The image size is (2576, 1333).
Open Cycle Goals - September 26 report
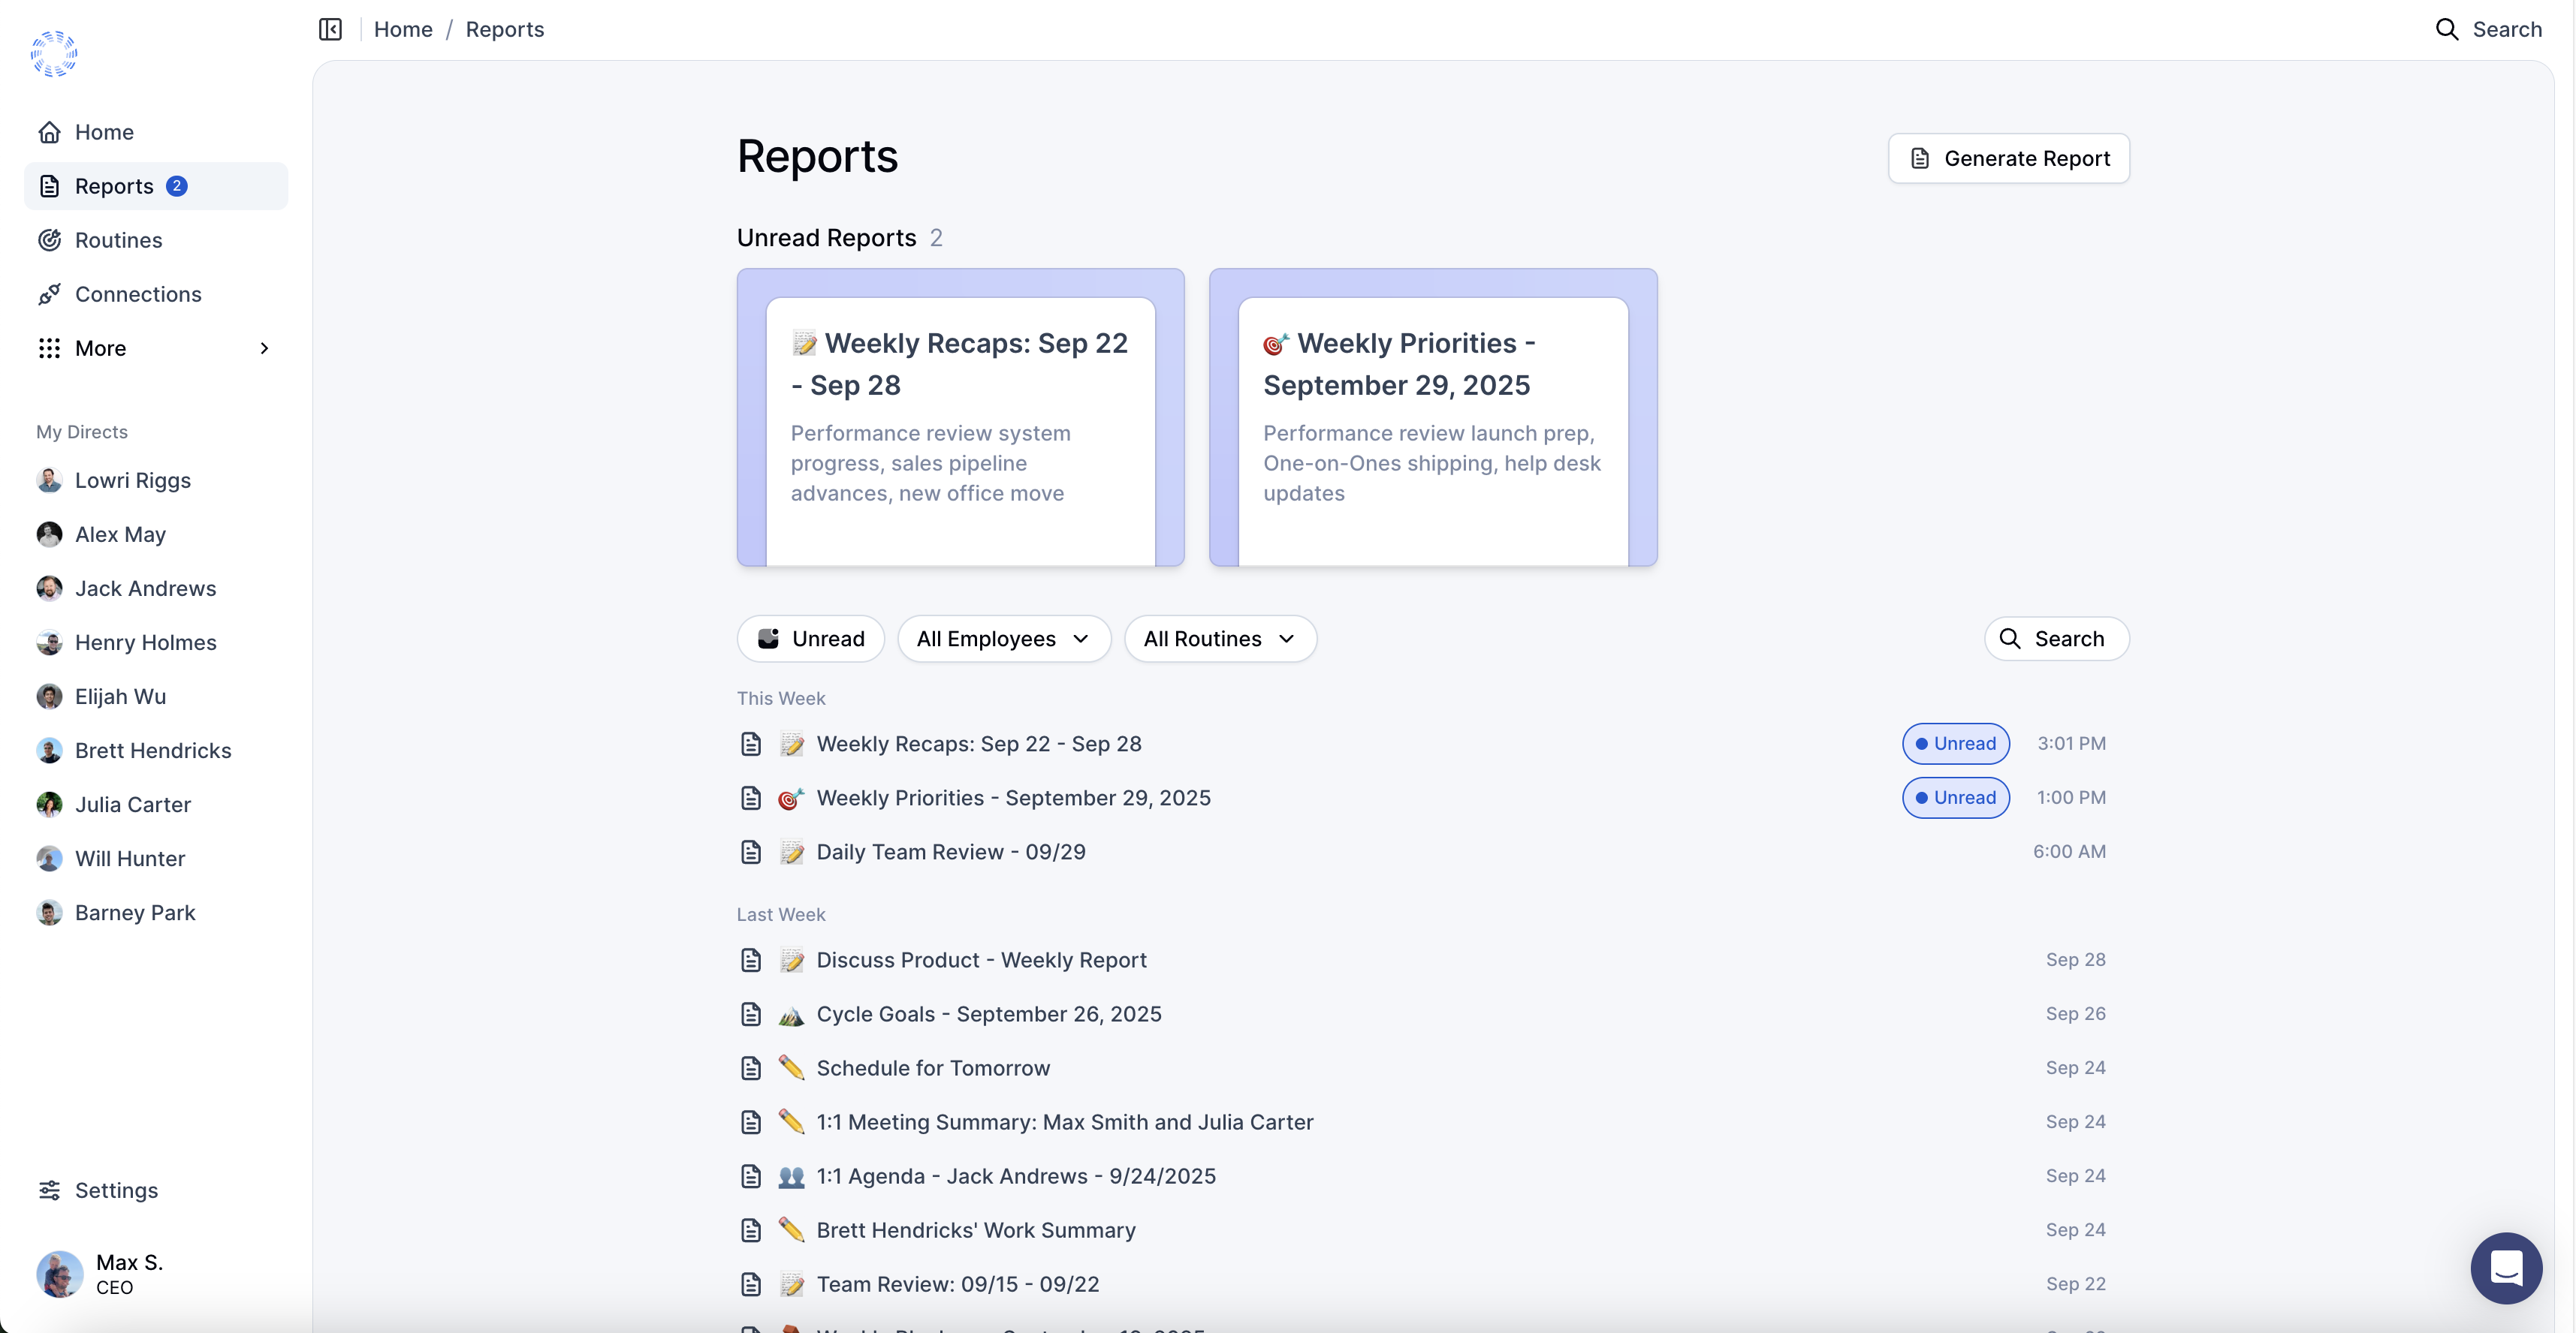click(x=988, y=1013)
